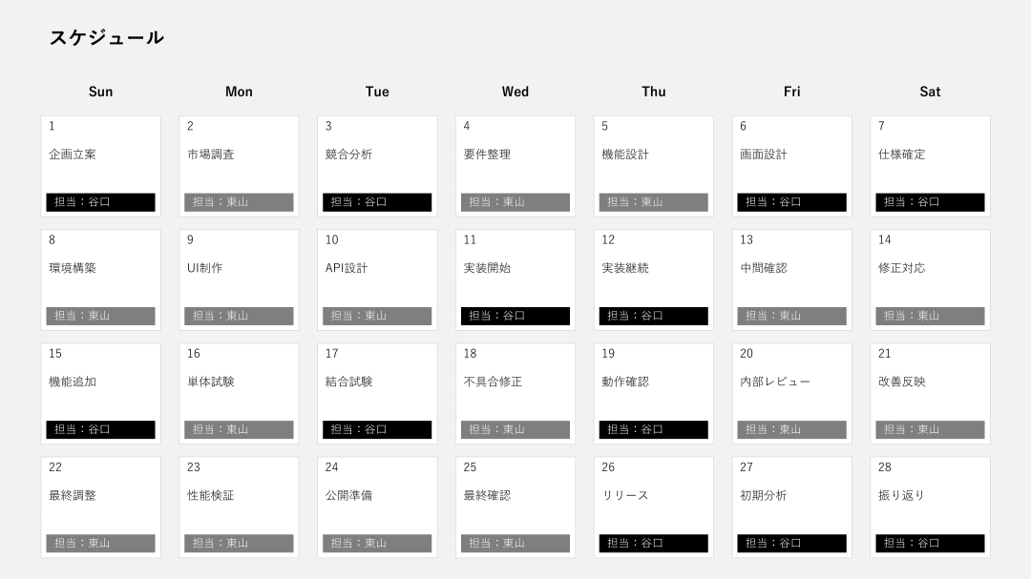
Task: Click the 不具合修正 task text
Action: (493, 382)
